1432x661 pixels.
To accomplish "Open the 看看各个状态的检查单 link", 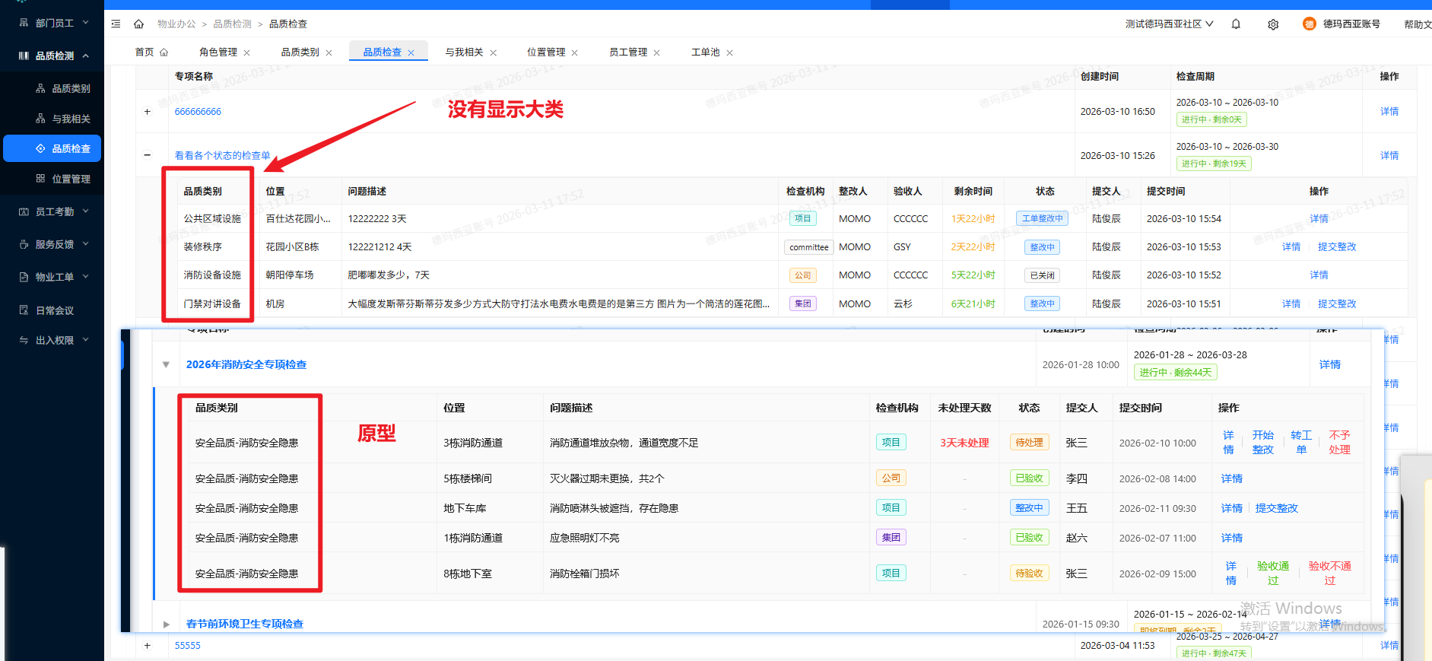I will click(x=222, y=155).
